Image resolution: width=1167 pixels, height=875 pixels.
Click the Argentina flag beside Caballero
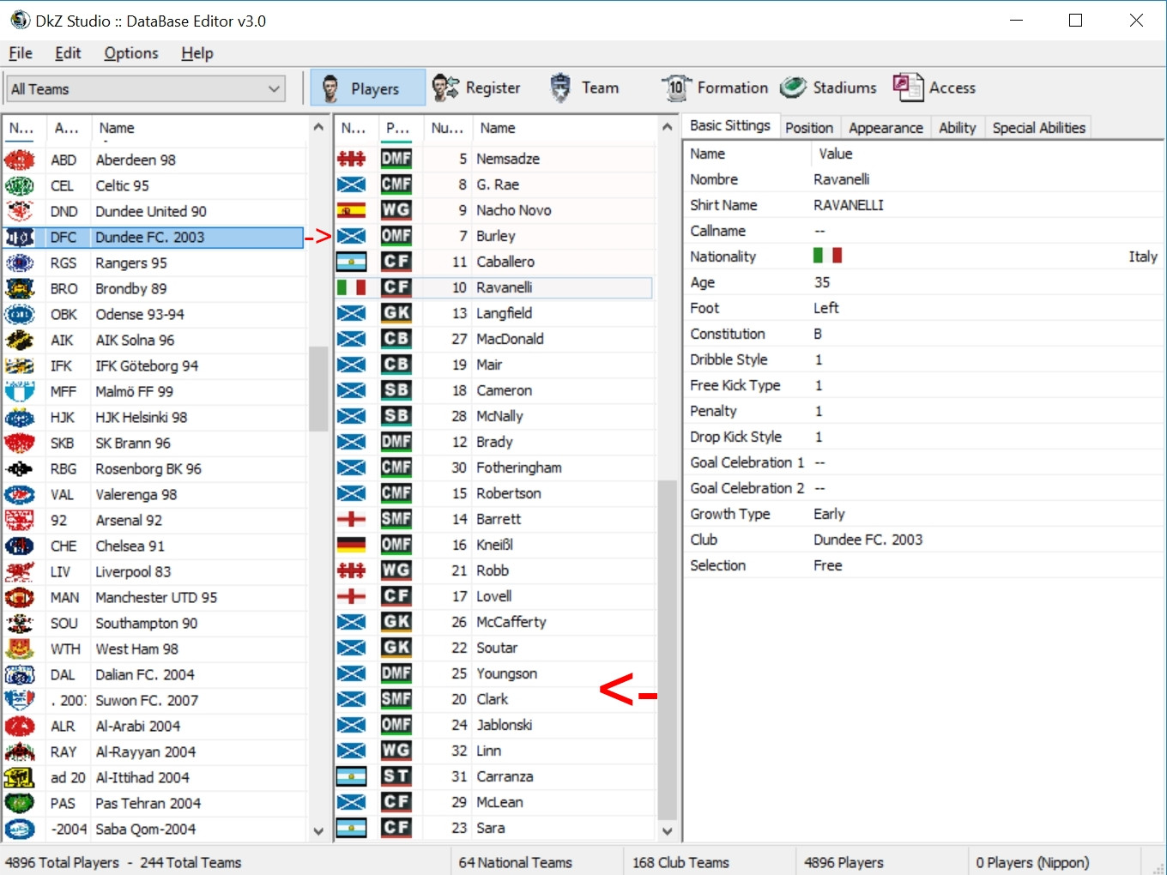click(x=351, y=262)
